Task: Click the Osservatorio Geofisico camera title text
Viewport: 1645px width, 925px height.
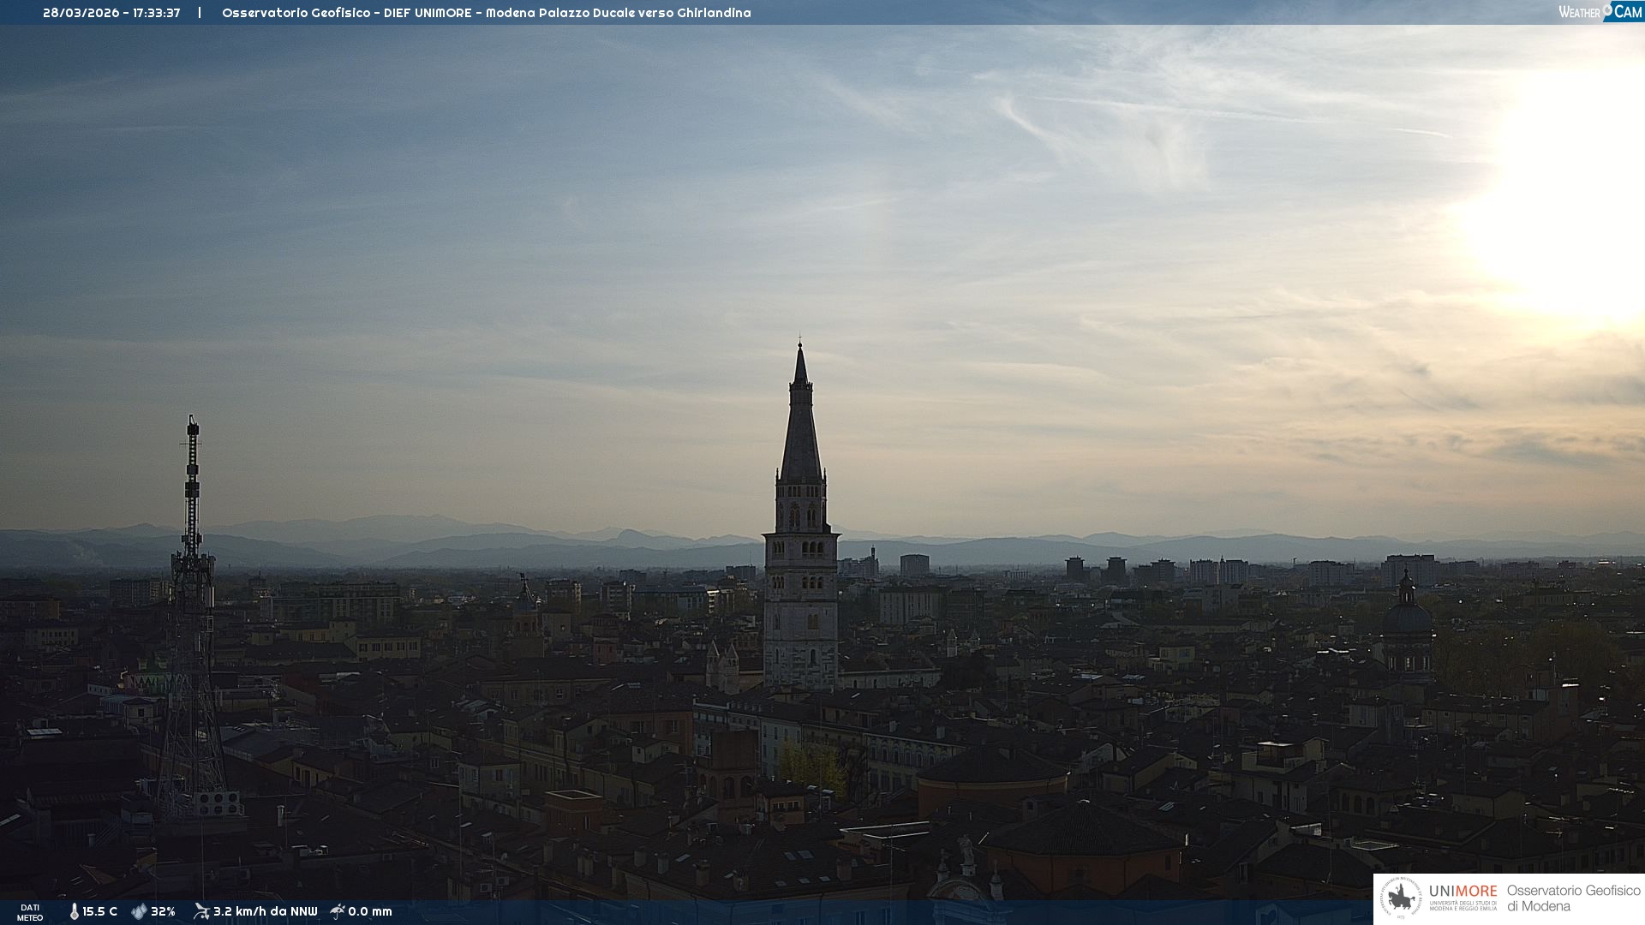Action: click(486, 13)
